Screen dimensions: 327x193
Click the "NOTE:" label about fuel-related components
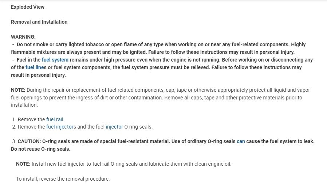(18, 90)
